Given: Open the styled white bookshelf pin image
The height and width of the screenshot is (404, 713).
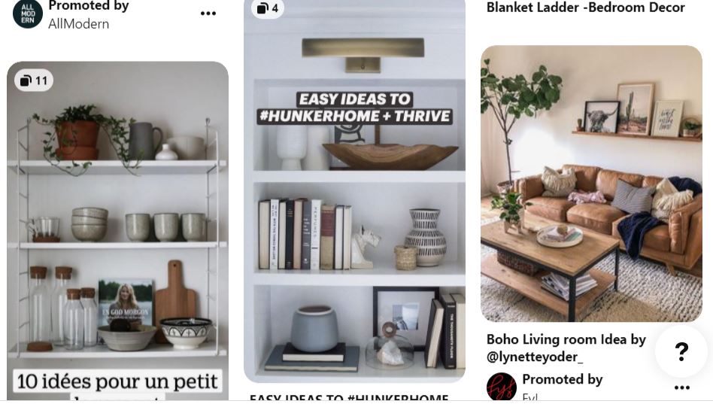Looking at the screenshot, I should (x=355, y=191).
